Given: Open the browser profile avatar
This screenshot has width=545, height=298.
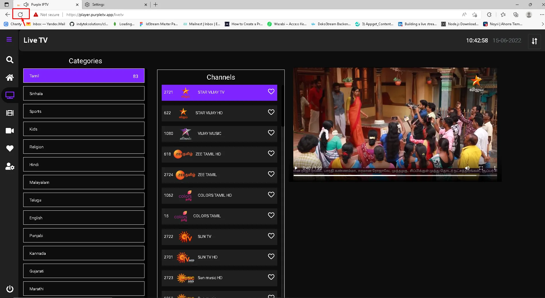Looking at the screenshot, I should [529, 15].
